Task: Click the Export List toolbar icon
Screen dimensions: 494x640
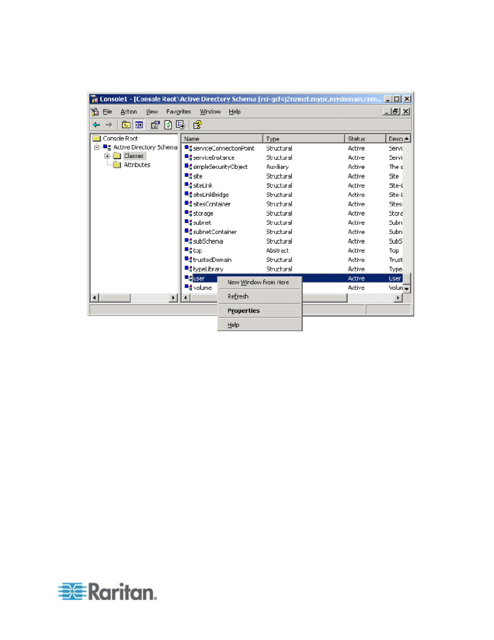Action: [180, 125]
